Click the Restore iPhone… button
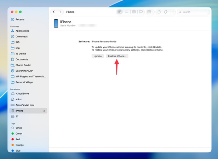 coord(117,56)
